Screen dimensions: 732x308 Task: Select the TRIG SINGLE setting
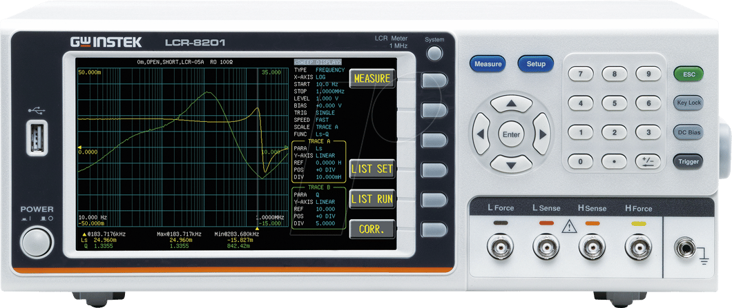315,113
